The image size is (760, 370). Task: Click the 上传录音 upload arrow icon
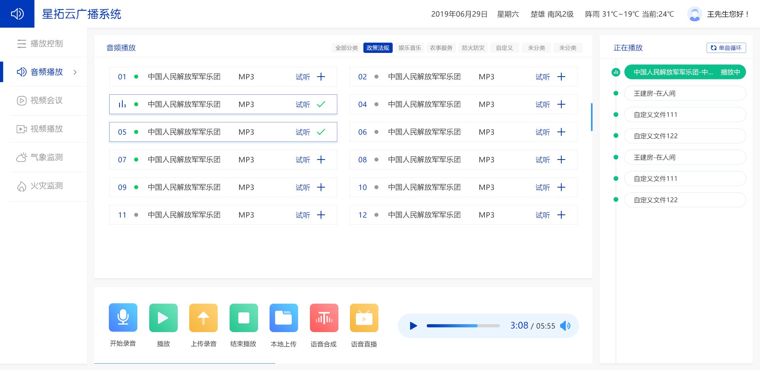[x=203, y=317]
